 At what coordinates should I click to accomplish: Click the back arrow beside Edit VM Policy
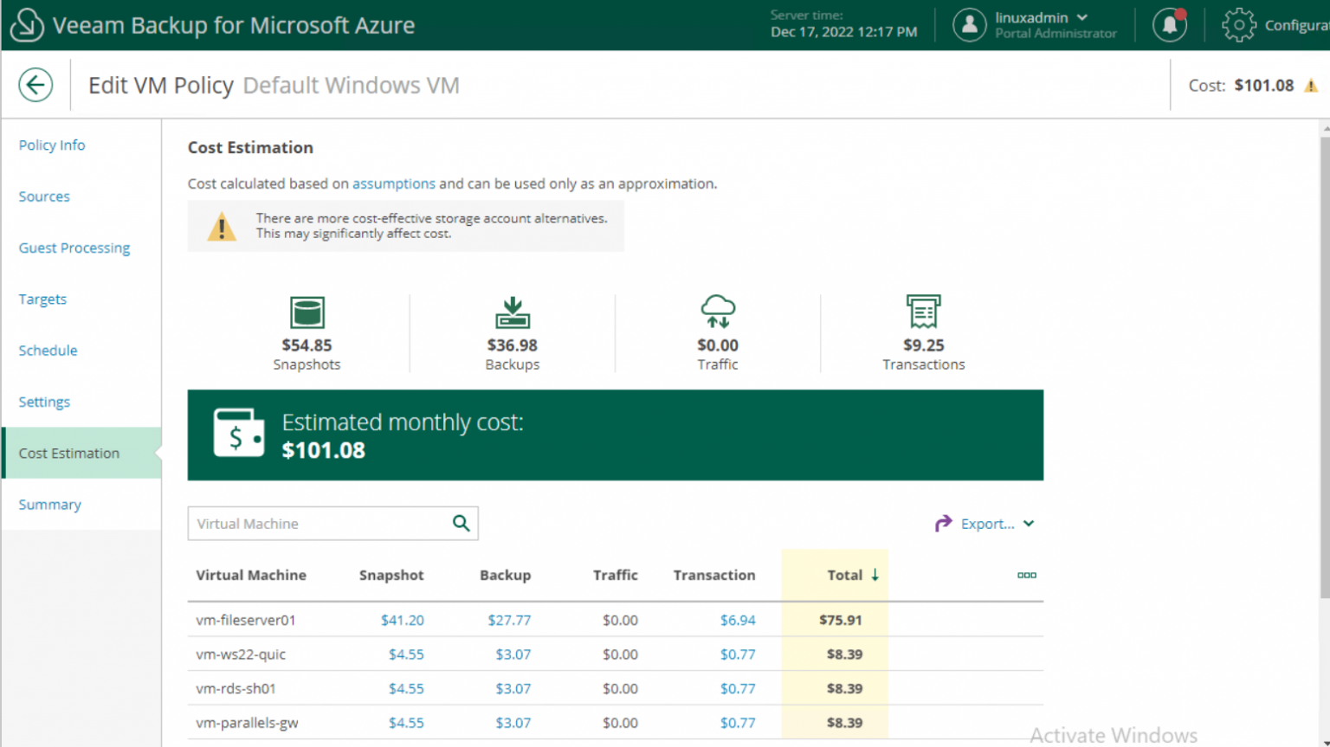(35, 84)
